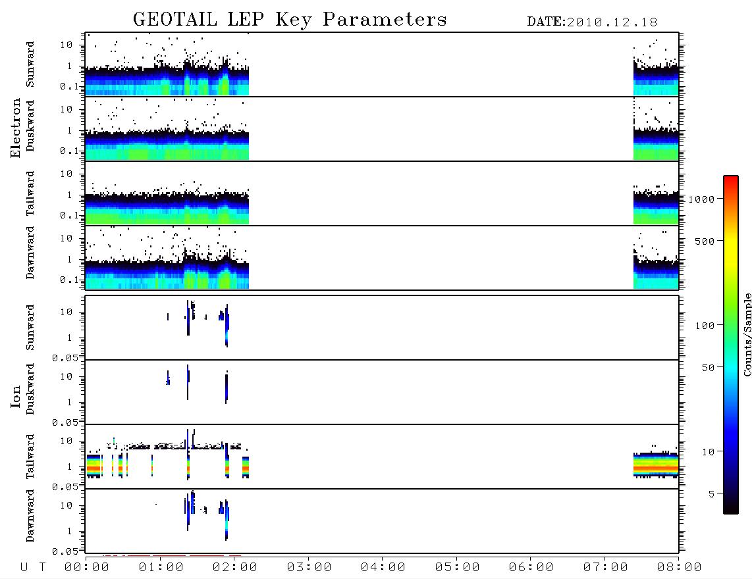The image size is (752, 579).
Task: Click the Ion "Dawnward" panel label
Action: 30,516
